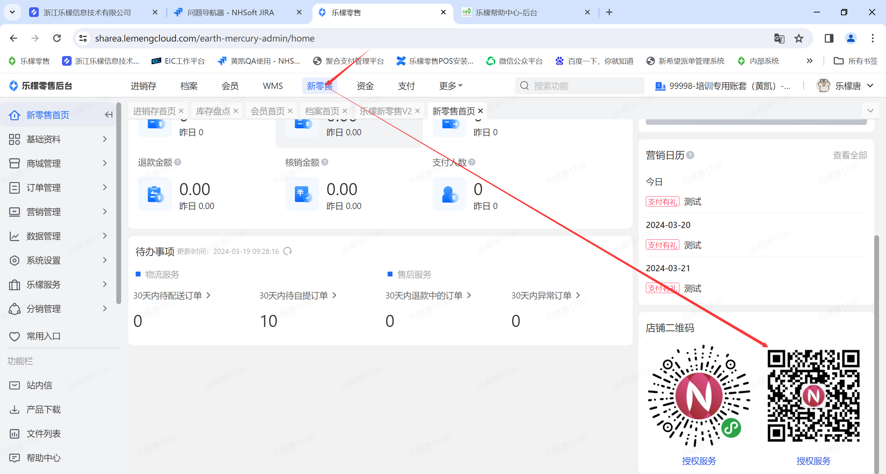Focus the 搜索功能 search box
This screenshot has height=474, width=886.
580,86
